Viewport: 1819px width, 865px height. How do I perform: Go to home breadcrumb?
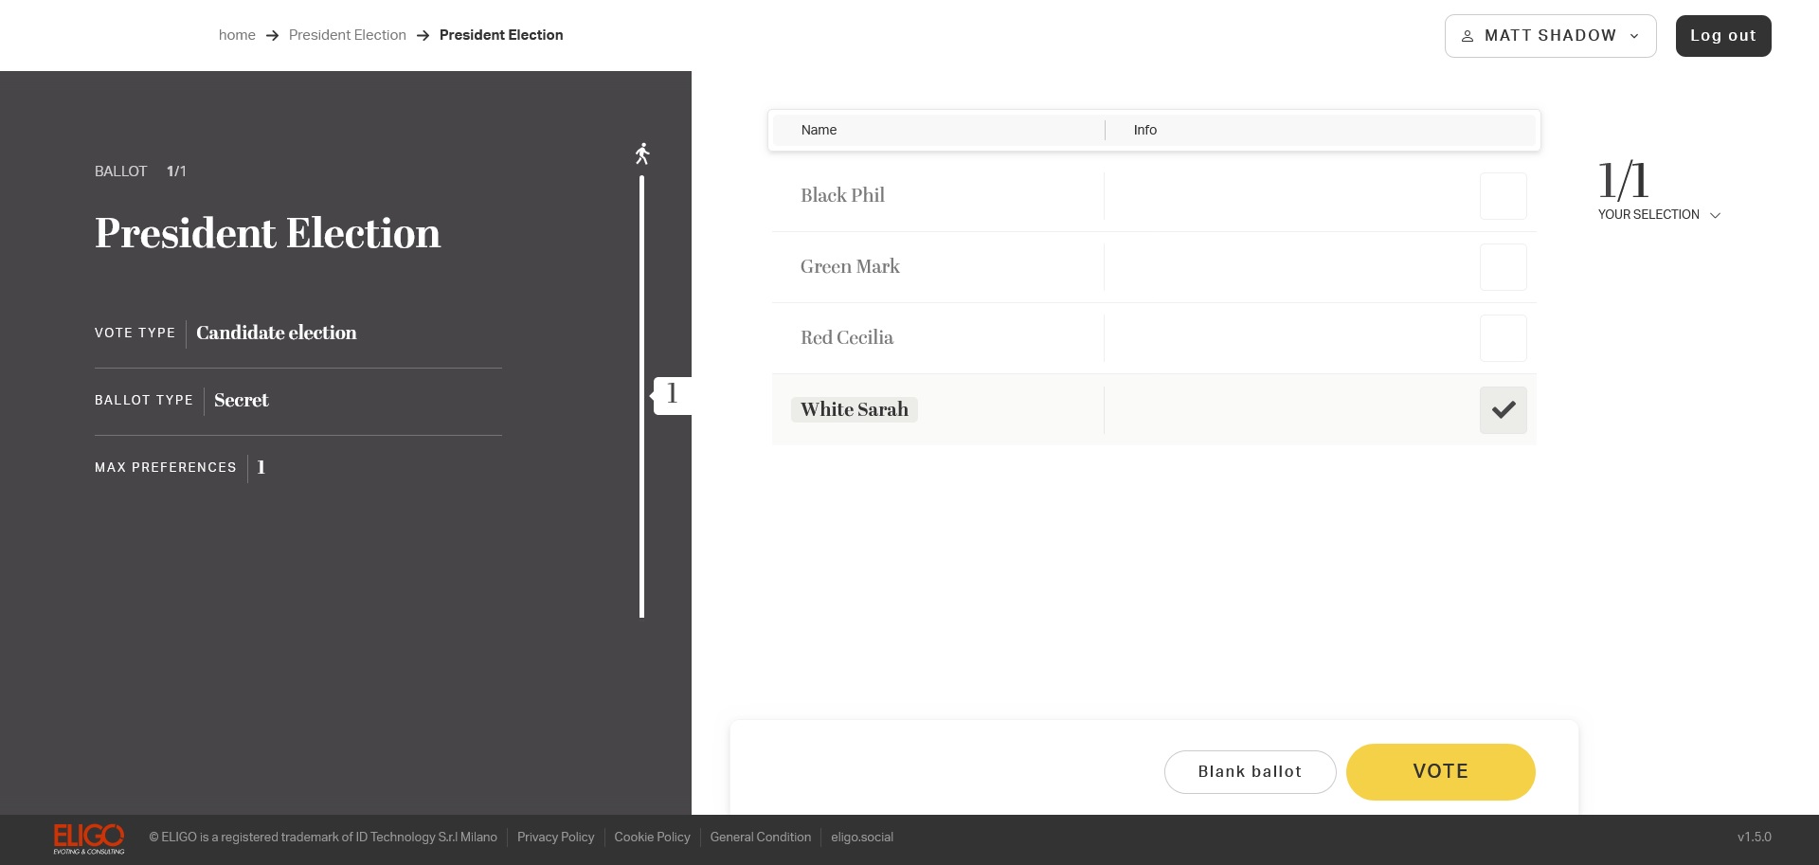[237, 35]
